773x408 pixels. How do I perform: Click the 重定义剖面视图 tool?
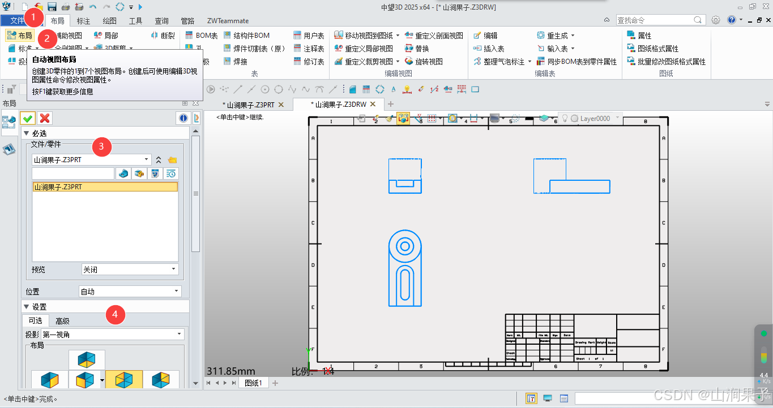pyautogui.click(x=434, y=35)
